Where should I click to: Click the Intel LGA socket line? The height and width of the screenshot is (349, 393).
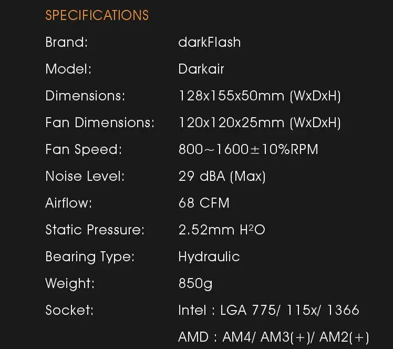coord(268,310)
